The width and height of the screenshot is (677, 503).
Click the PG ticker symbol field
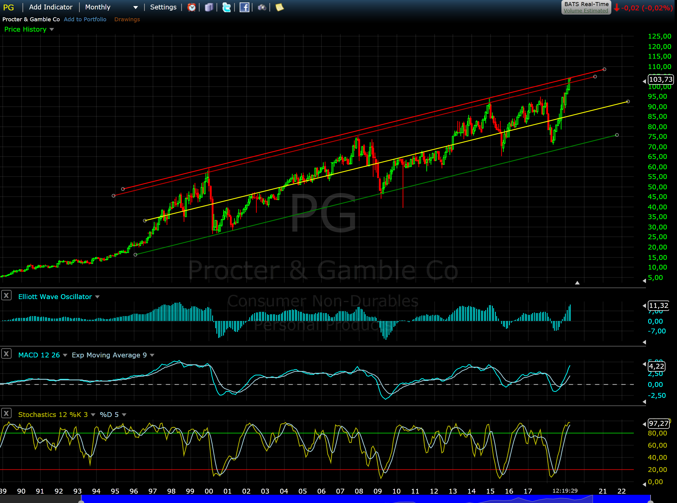(x=9, y=7)
